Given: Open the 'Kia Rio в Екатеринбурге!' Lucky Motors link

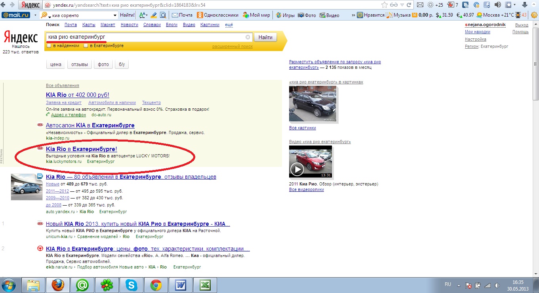Looking at the screenshot, I should tap(82, 149).
